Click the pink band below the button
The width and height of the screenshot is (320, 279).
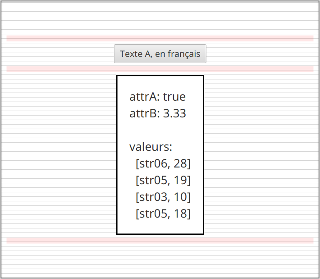click(x=160, y=69)
